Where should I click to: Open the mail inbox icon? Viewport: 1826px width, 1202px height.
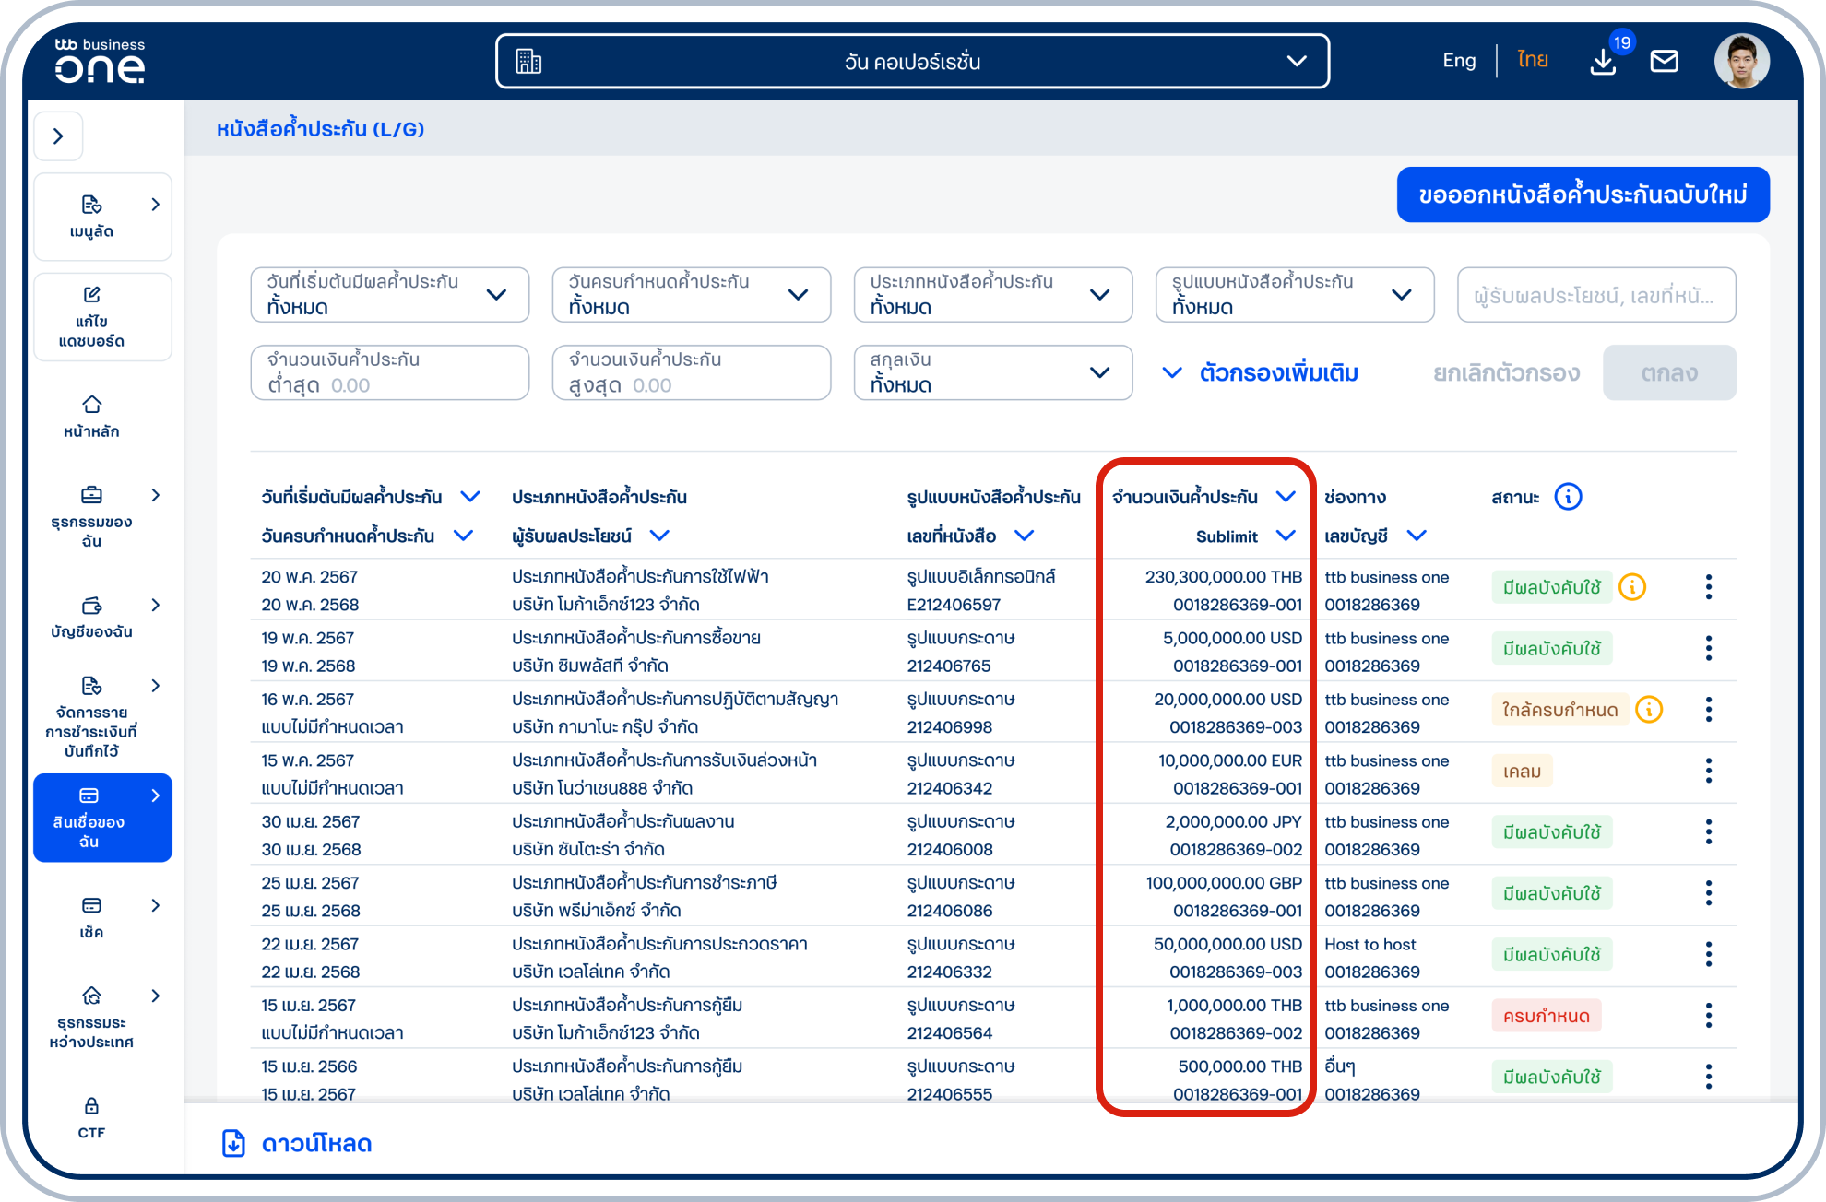[1664, 62]
